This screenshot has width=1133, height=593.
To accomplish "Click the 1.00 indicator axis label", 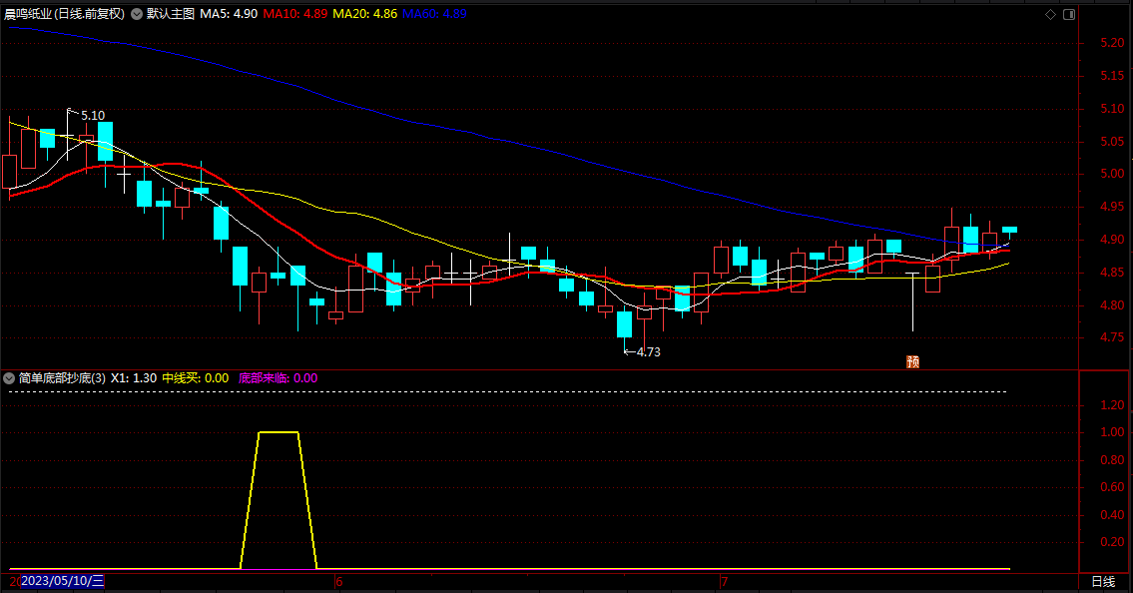I will 1112,432.
